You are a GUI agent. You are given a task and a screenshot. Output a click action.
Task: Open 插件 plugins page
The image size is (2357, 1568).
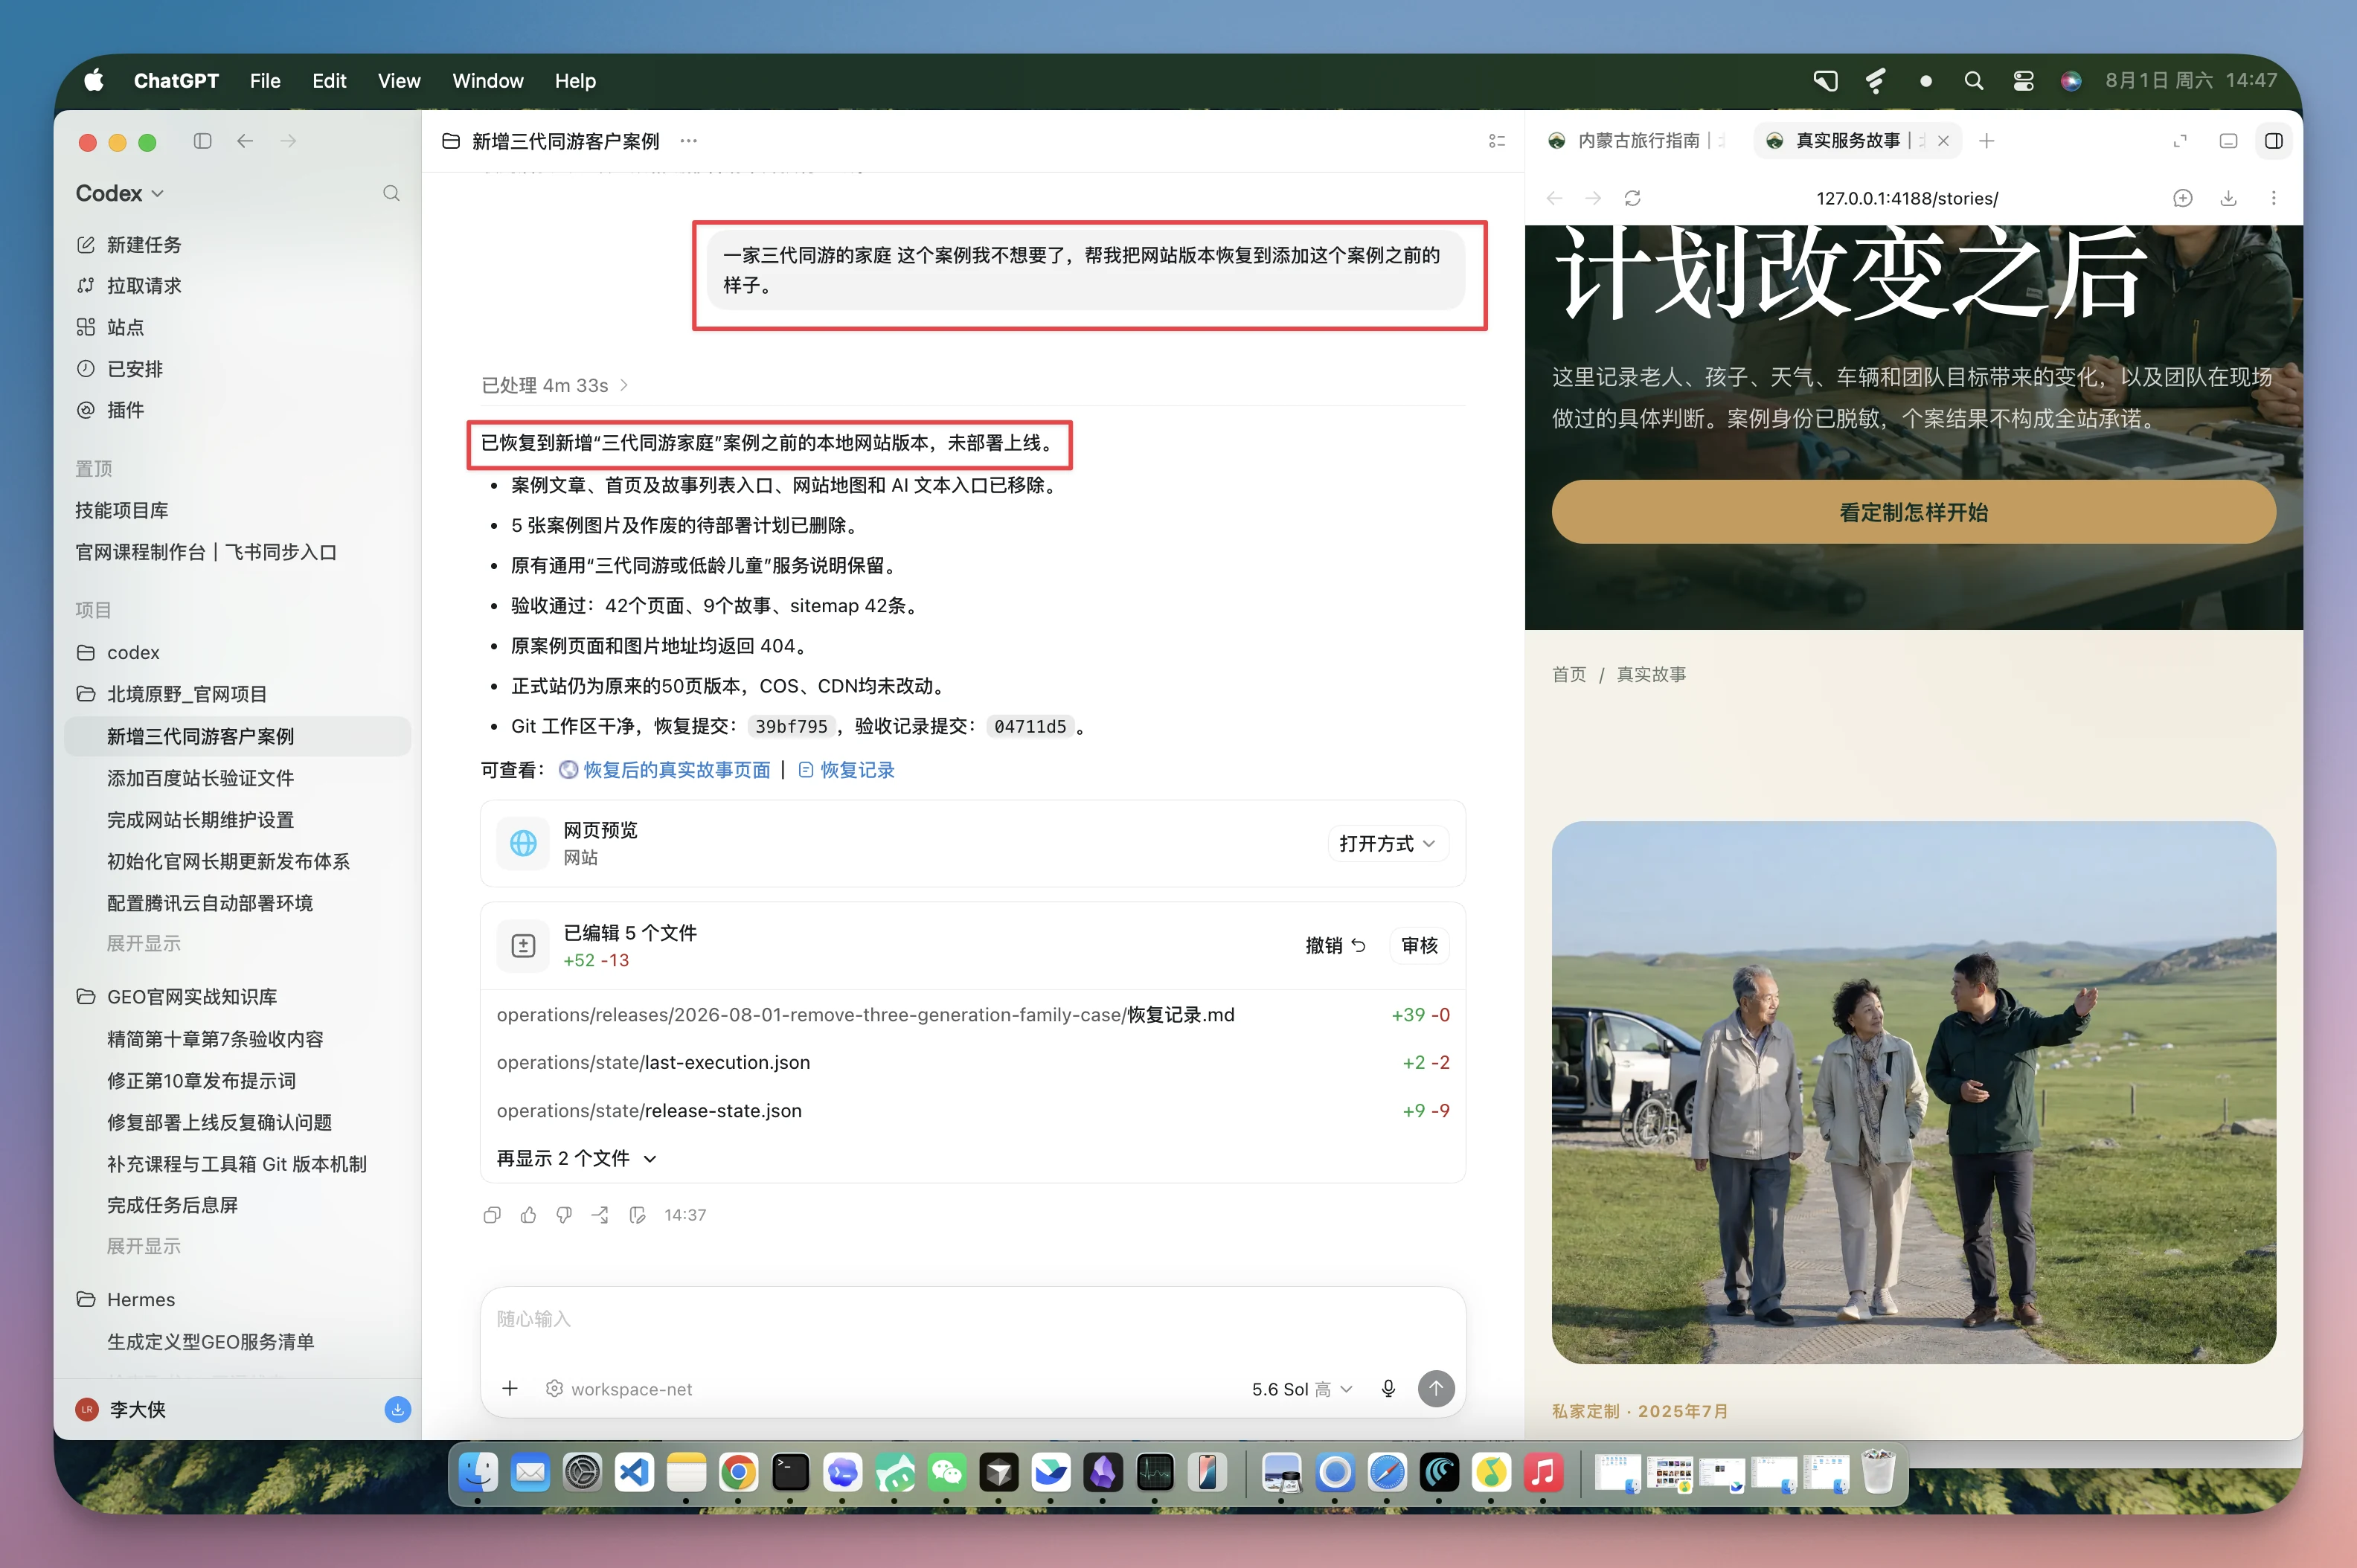click(x=111, y=410)
